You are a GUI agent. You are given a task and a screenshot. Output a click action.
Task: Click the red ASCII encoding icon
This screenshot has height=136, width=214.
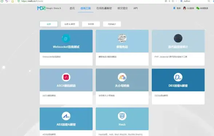point(66,77)
